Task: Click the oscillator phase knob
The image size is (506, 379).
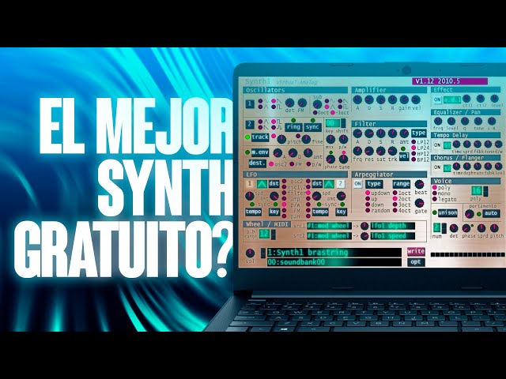Action: [x=330, y=159]
